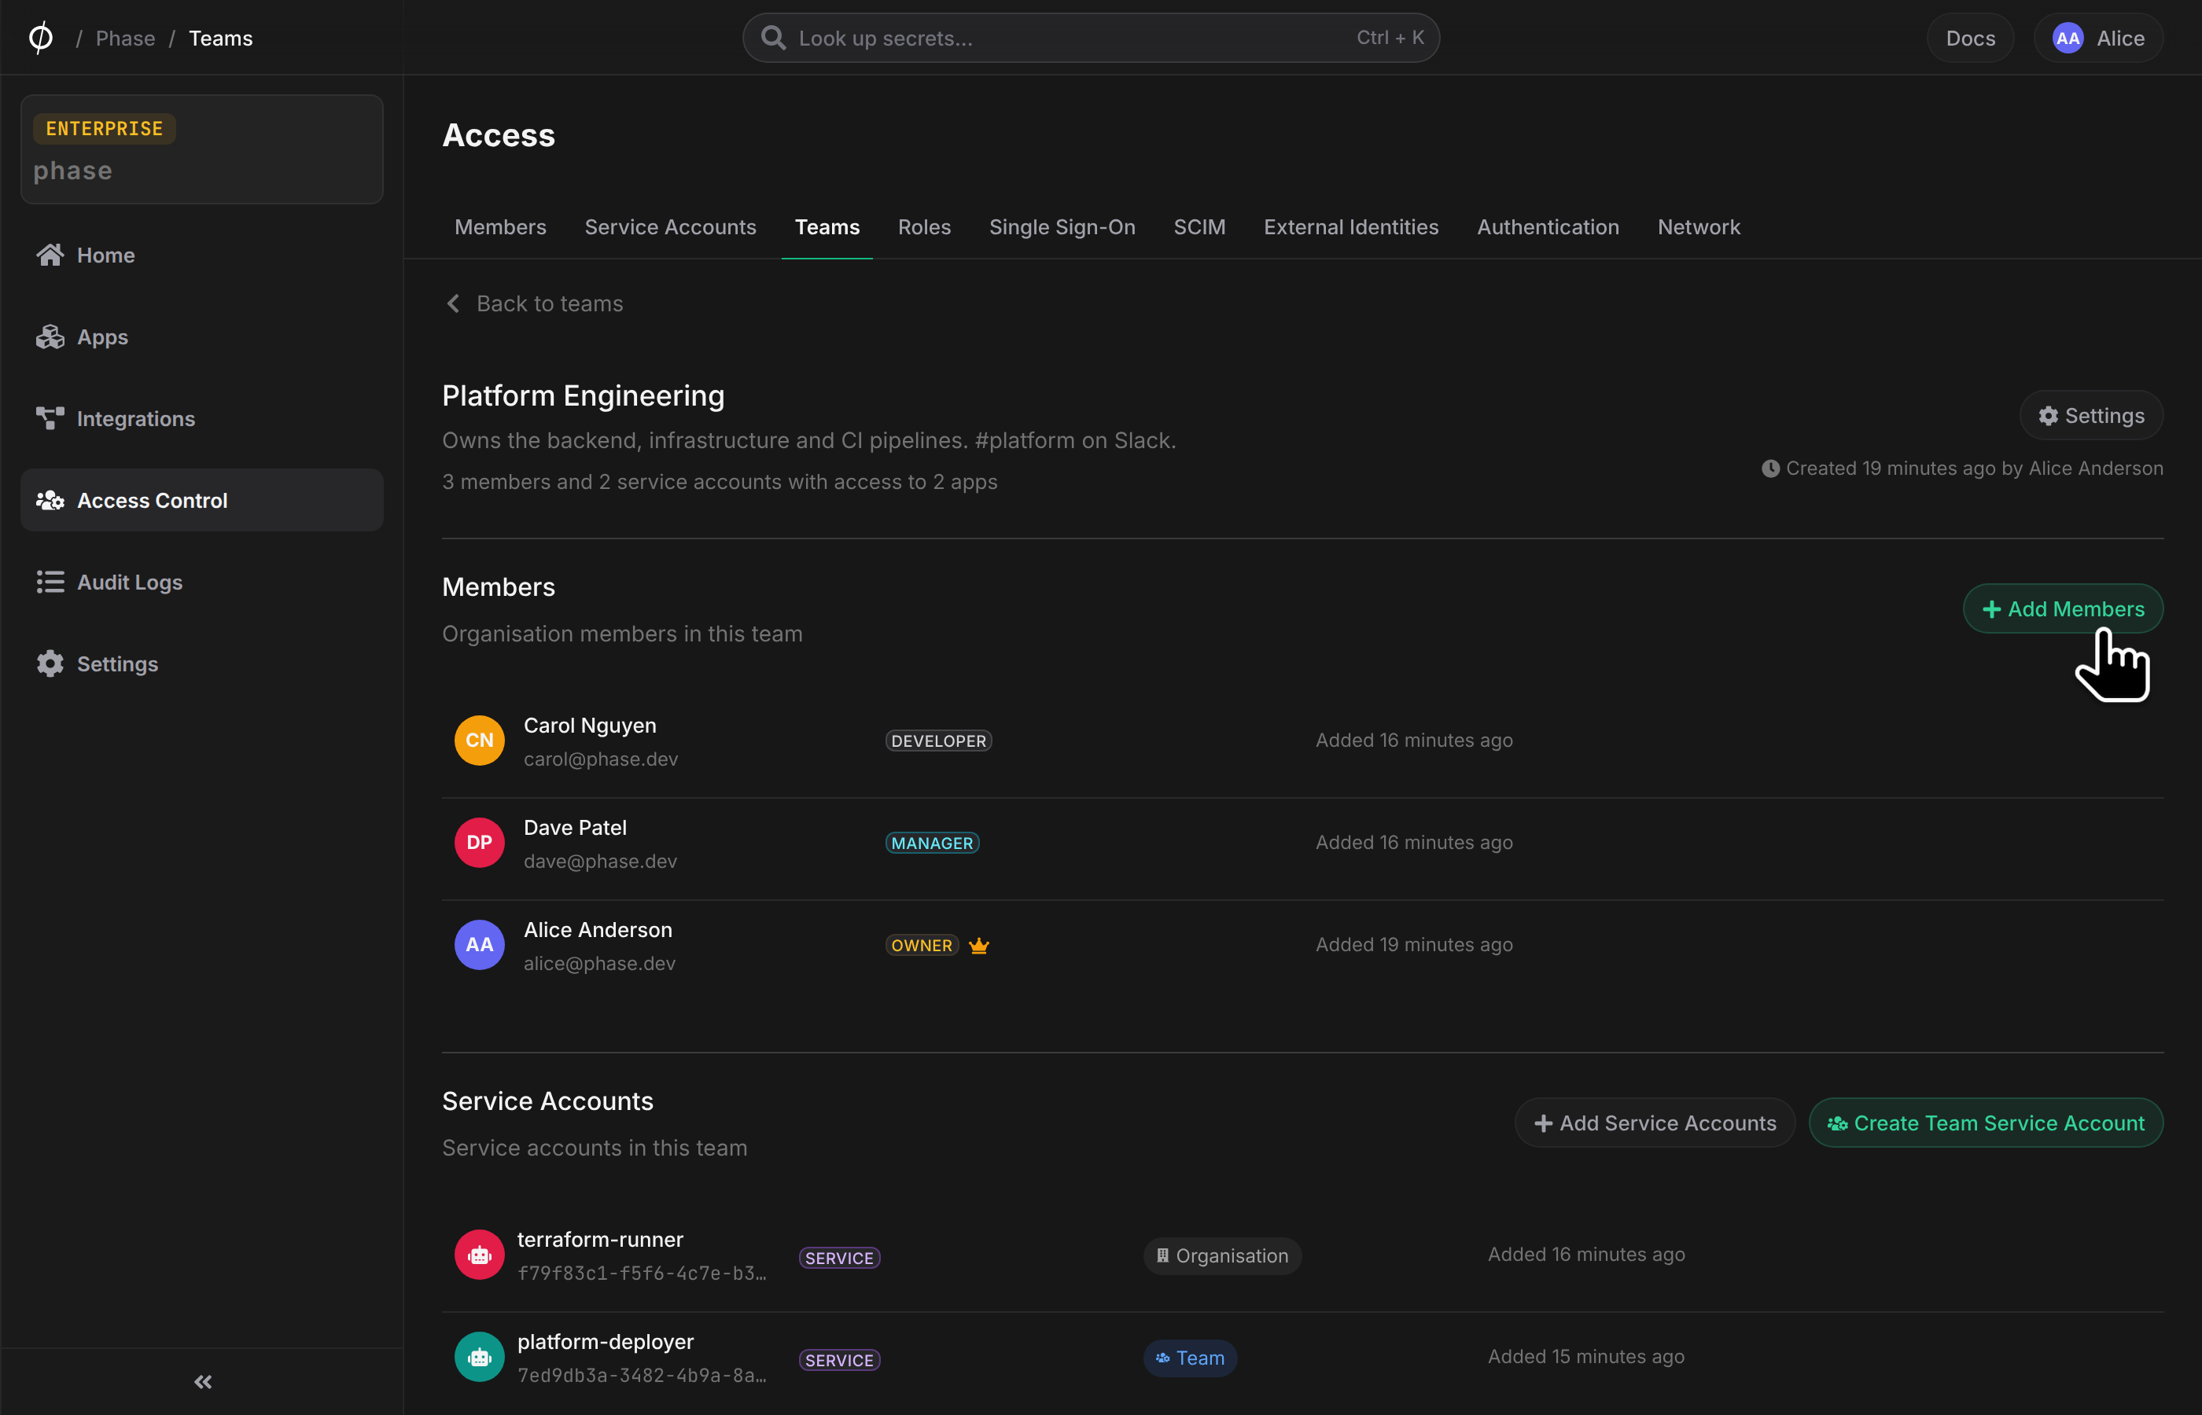The image size is (2202, 1415).
Task: Switch to the Service Accounts tab
Action: click(x=670, y=227)
